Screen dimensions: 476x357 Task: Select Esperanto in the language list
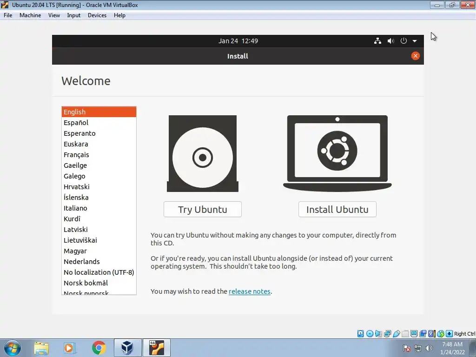click(99, 133)
